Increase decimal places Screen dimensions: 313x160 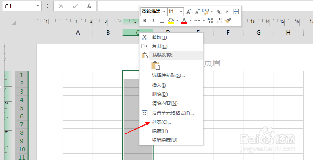tap(211, 21)
